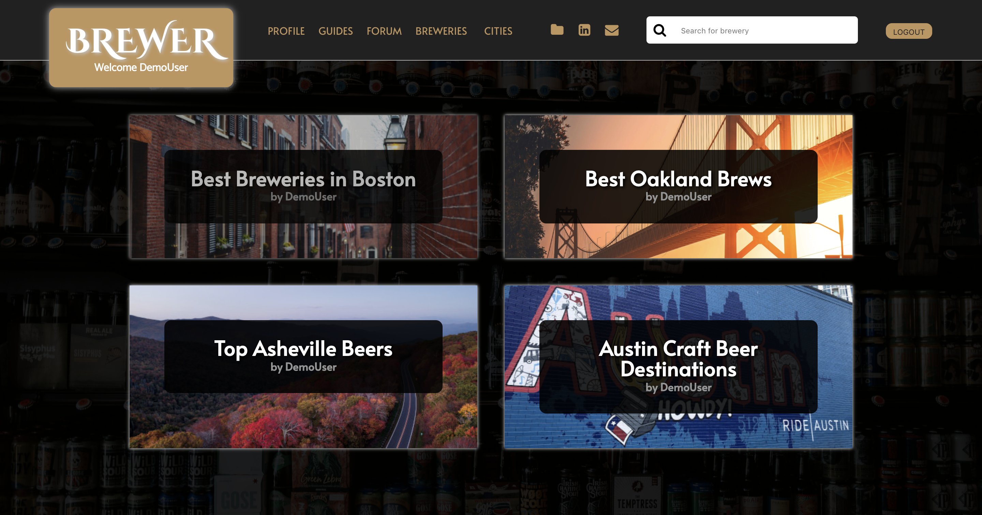Open the CITIES page

pyautogui.click(x=498, y=31)
